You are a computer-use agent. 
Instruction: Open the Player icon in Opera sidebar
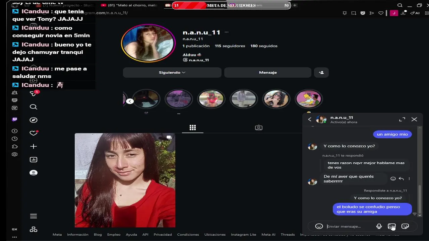click(x=14, y=131)
